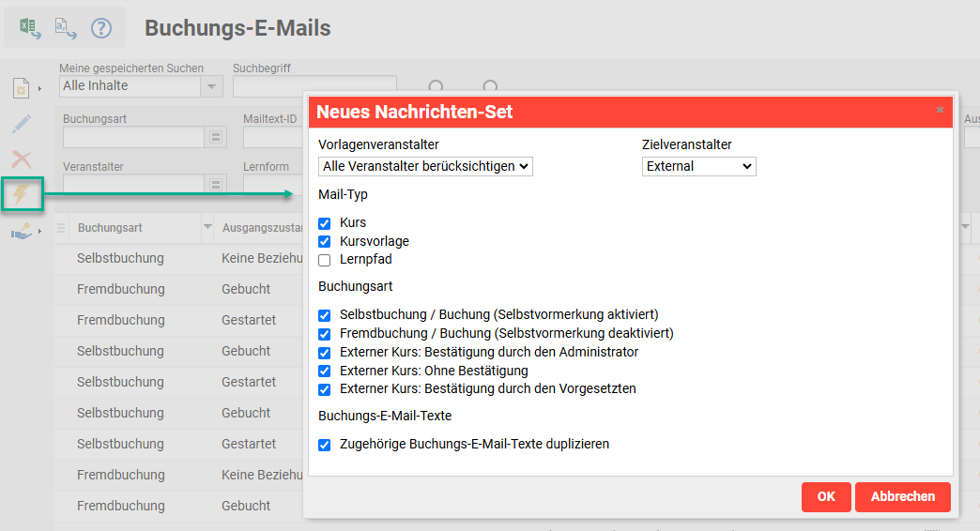
Task: Click the column settings icon left of Buchungsart header
Action: tap(61, 228)
